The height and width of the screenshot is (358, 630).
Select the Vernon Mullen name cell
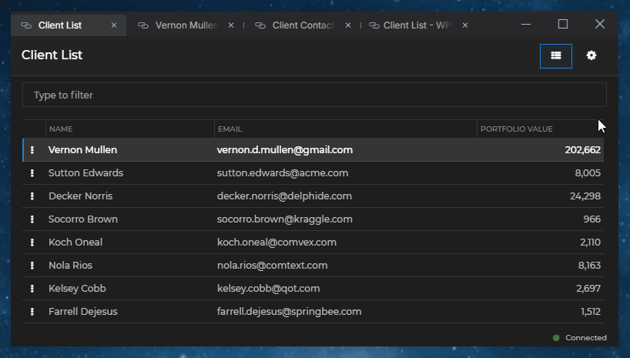pos(82,150)
